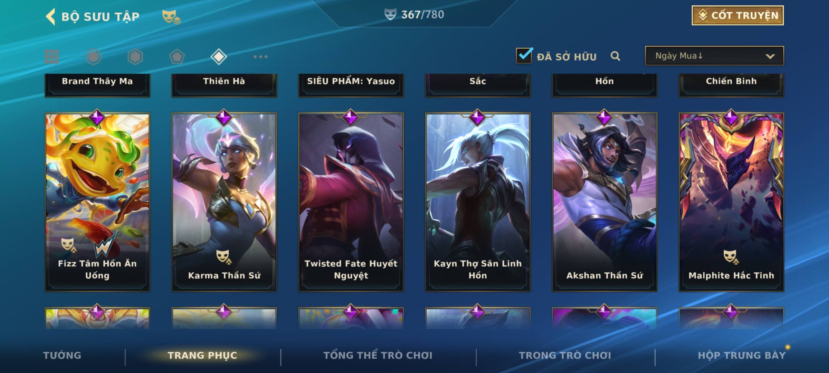Open the Fizz Tâm Hồn Ăn Uống skin

97,202
